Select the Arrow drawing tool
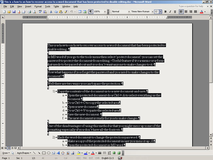This screenshot has height=160, width=213. tap(39, 153)
